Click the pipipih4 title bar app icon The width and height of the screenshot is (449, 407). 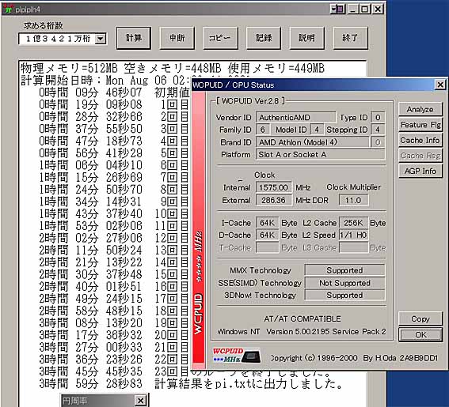[x=8, y=9]
